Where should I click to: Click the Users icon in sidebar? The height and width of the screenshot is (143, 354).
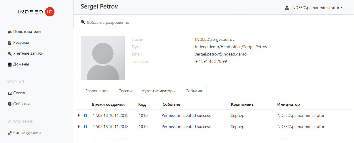[10, 32]
